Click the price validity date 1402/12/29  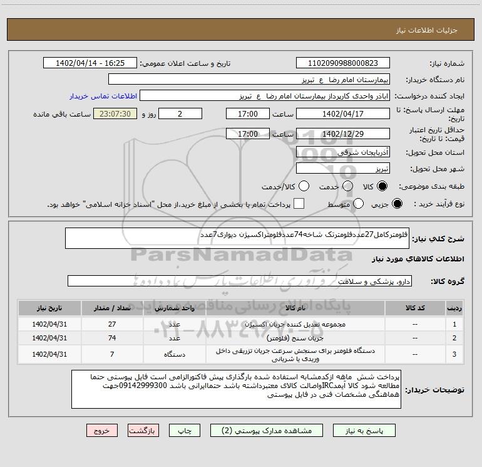pos(343,134)
